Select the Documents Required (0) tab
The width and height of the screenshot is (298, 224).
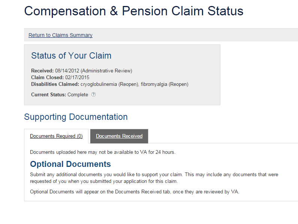(56, 136)
